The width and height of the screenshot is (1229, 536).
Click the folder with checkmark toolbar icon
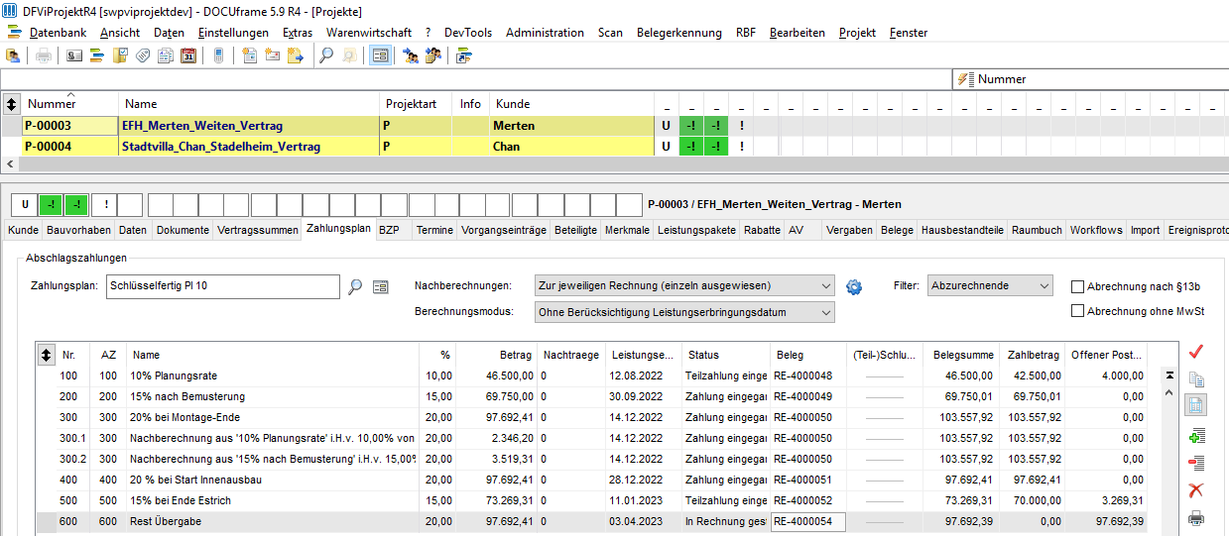(x=120, y=55)
